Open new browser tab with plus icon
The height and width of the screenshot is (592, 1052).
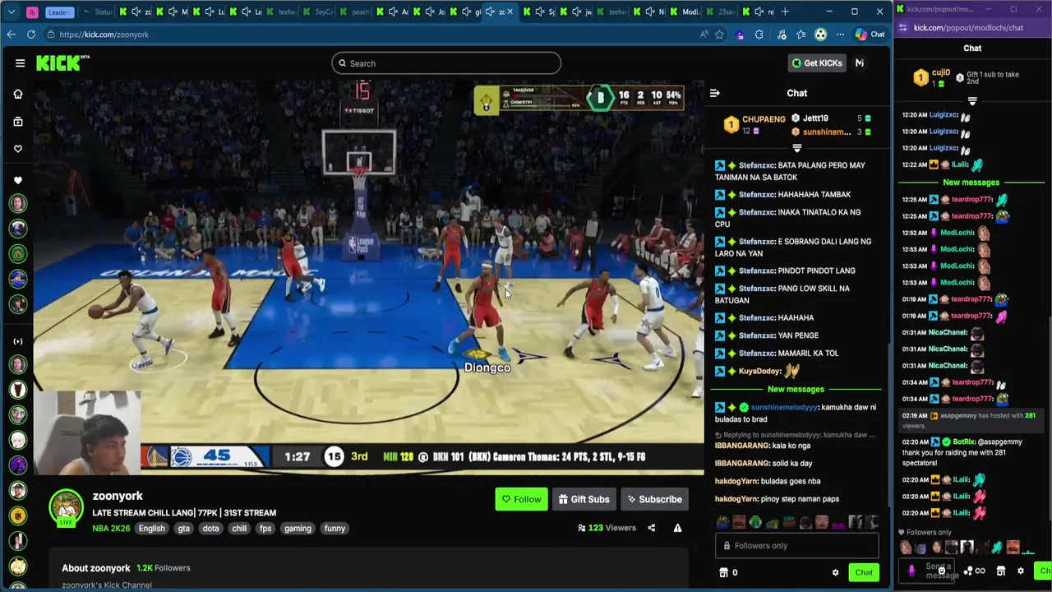coord(785,12)
